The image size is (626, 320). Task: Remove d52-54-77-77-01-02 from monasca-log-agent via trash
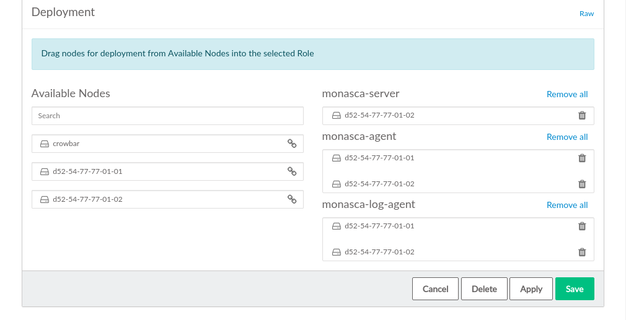[582, 252]
